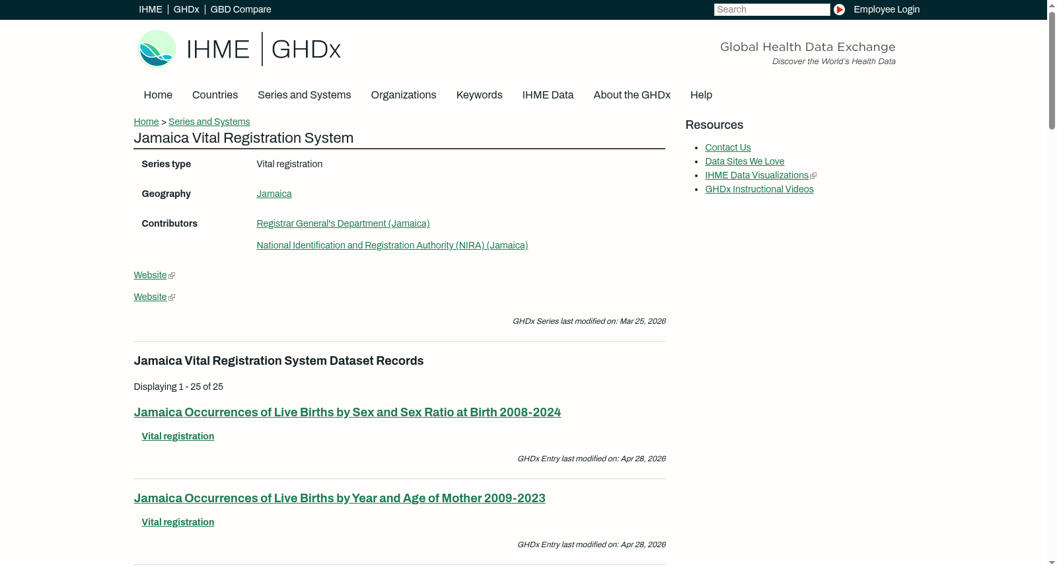Open GHDx Instructional Videos link

pyautogui.click(x=759, y=189)
